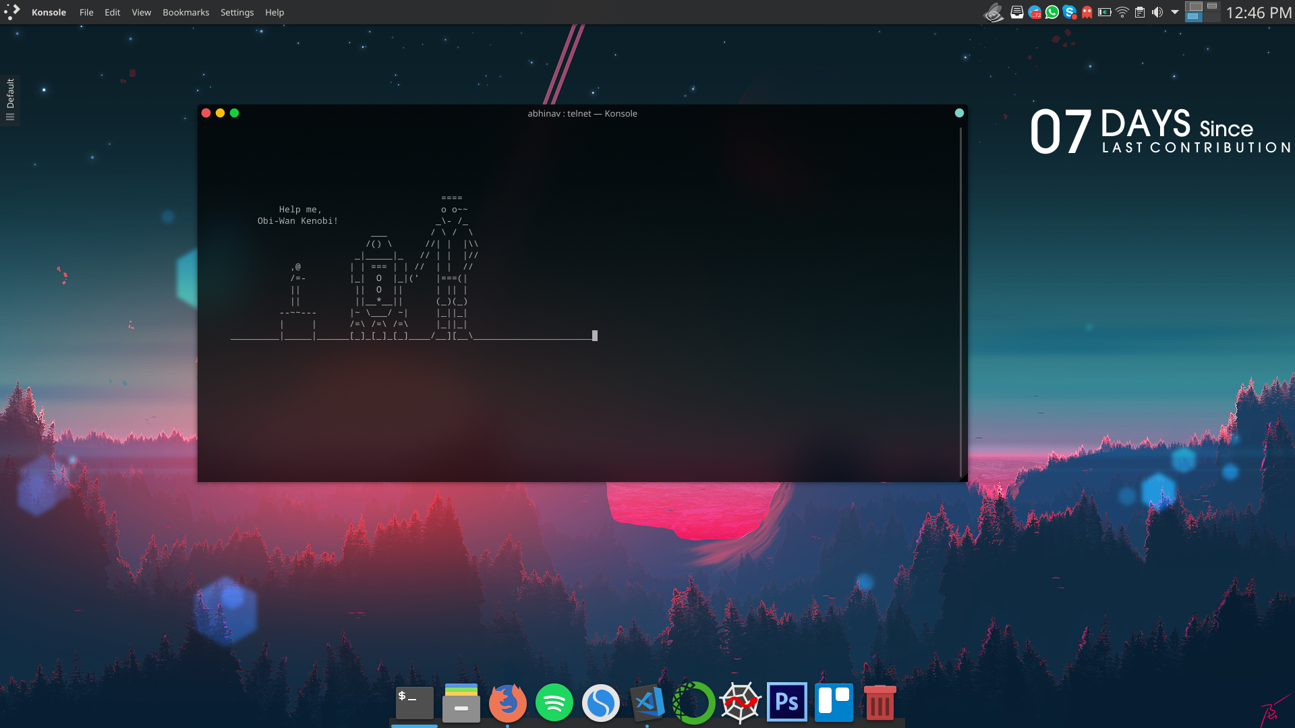Open the View menu

141,12
